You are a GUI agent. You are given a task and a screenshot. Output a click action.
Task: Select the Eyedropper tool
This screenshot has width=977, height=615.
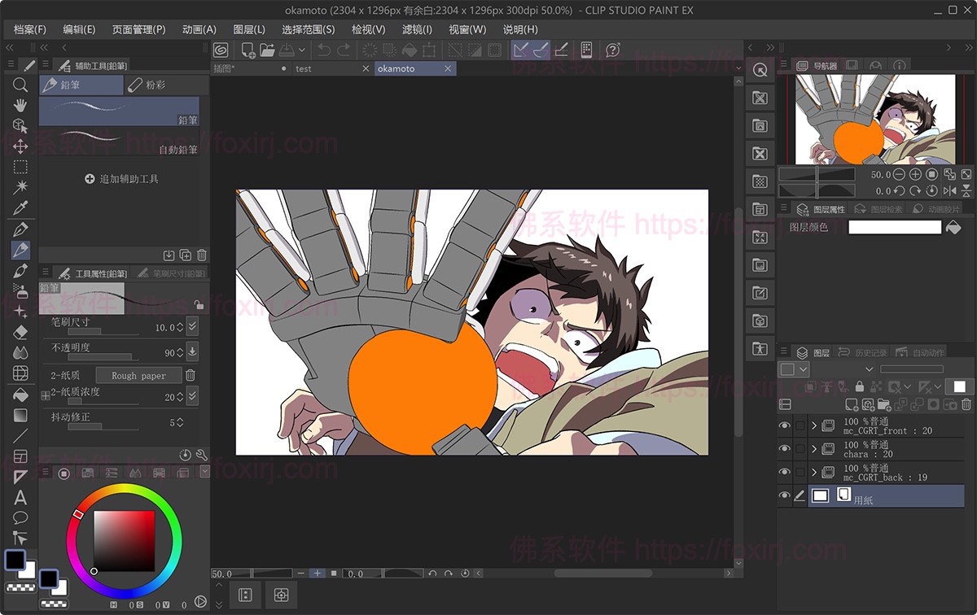point(20,207)
